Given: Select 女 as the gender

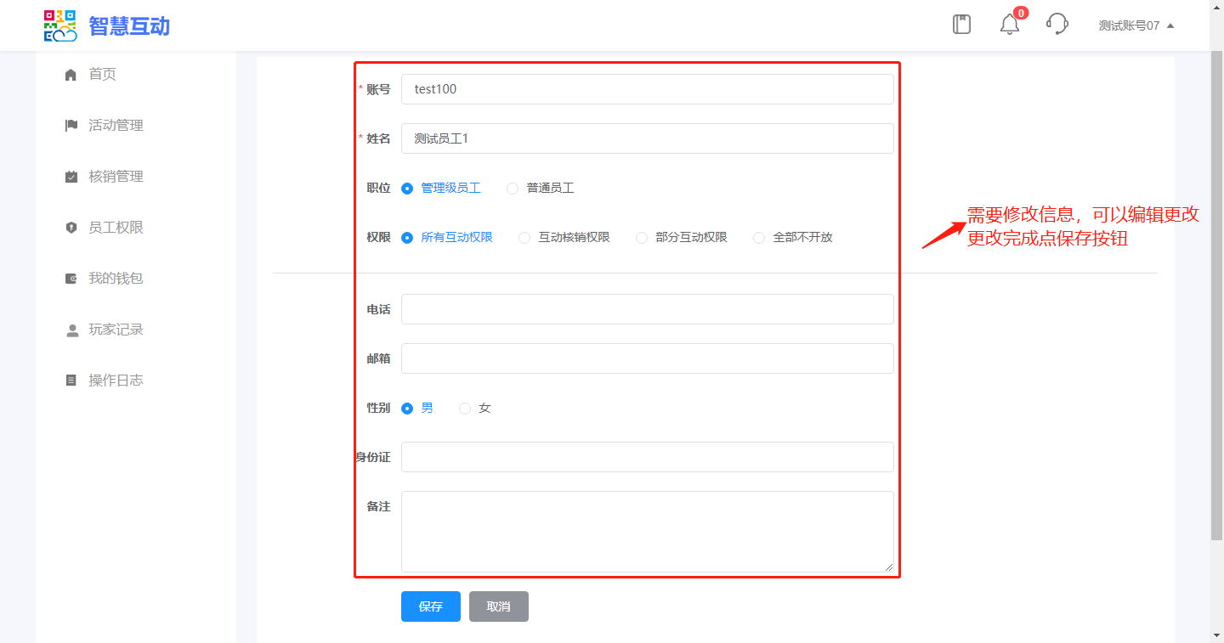Looking at the screenshot, I should (465, 409).
